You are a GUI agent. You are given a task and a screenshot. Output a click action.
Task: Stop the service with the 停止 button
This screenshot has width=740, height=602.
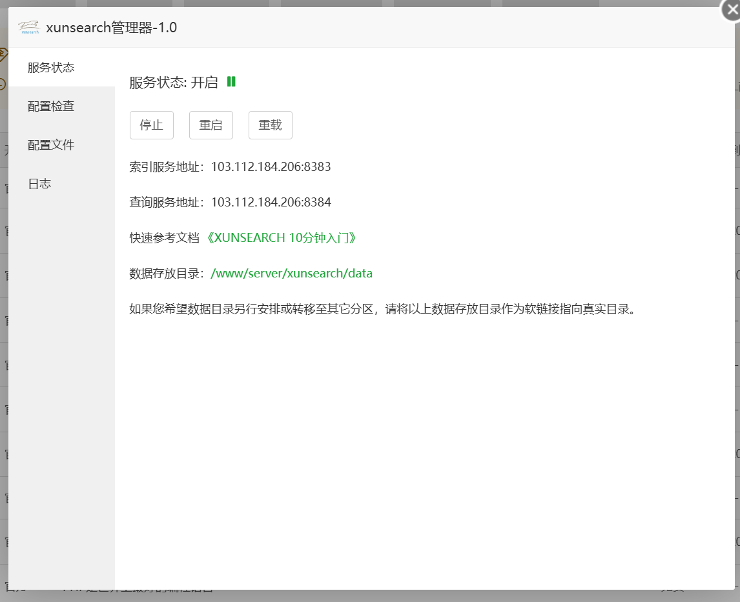[x=152, y=125]
